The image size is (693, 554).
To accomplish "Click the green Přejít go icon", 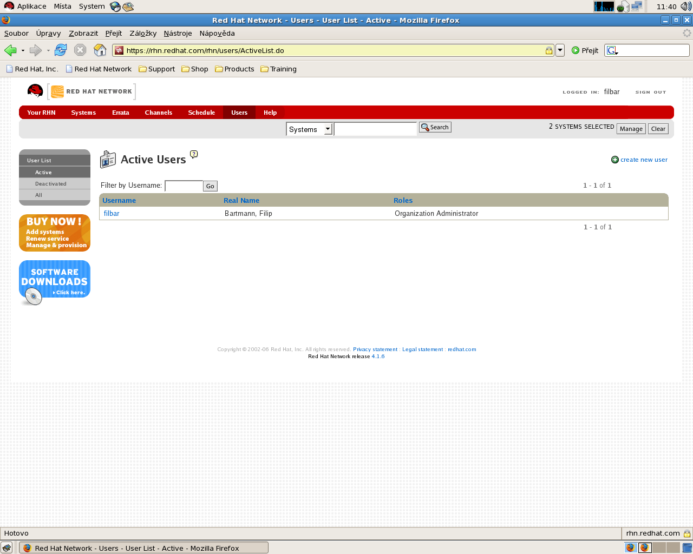I will [x=576, y=50].
